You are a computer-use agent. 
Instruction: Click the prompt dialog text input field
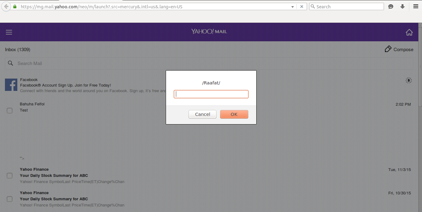211,94
